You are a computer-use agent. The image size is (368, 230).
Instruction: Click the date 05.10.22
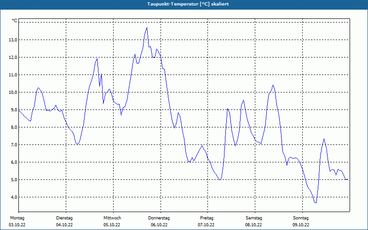(x=112, y=225)
